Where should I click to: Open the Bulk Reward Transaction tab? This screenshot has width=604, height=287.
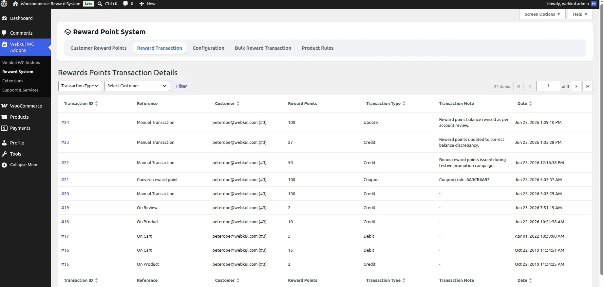(x=263, y=48)
